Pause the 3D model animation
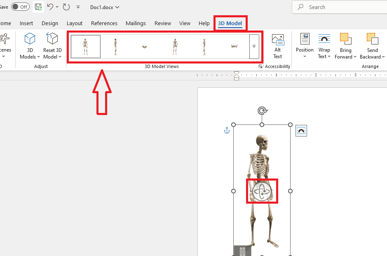The image size is (387, 256). (x=242, y=251)
